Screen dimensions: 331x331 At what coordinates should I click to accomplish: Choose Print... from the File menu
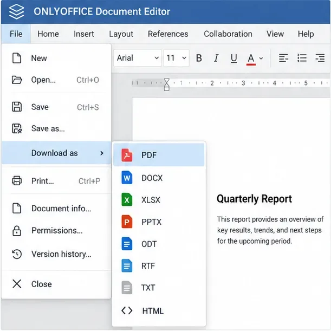(x=56, y=181)
